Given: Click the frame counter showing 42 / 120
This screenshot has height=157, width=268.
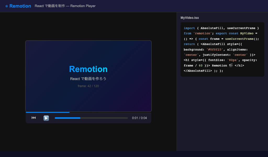Looking at the screenshot, I should pos(88,86).
